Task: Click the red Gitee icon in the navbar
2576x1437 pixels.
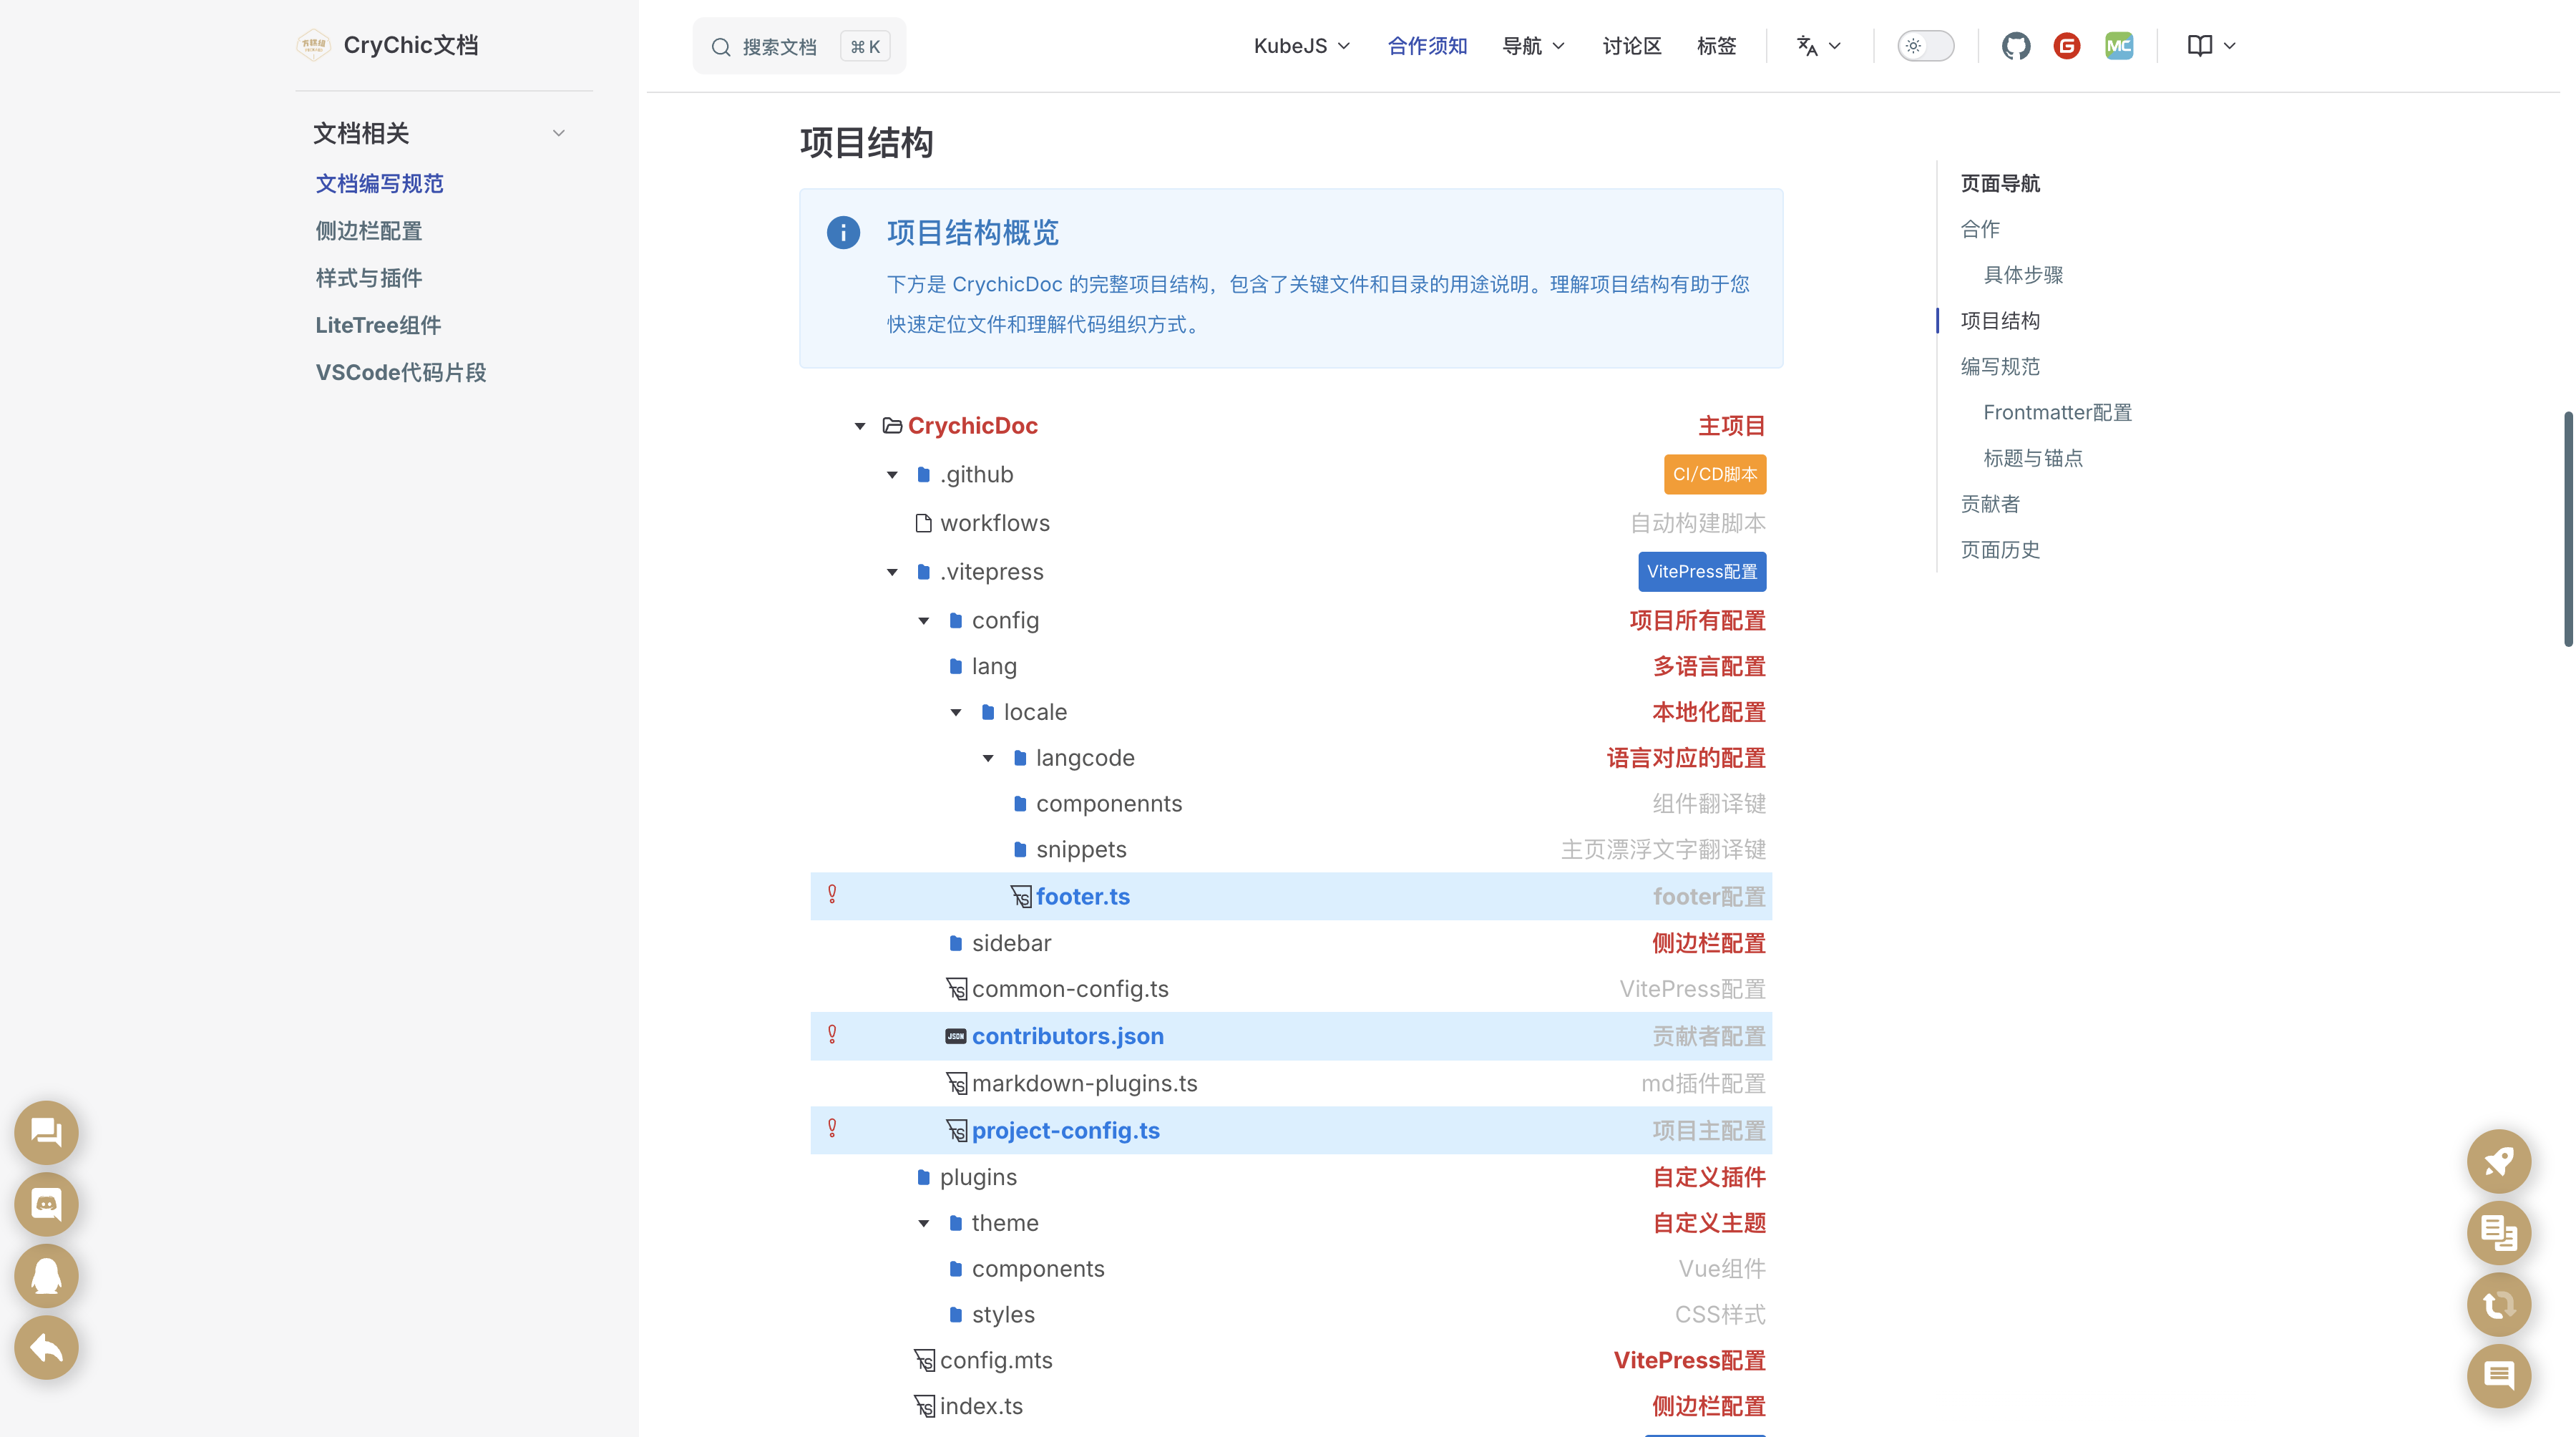Action: (2067, 45)
